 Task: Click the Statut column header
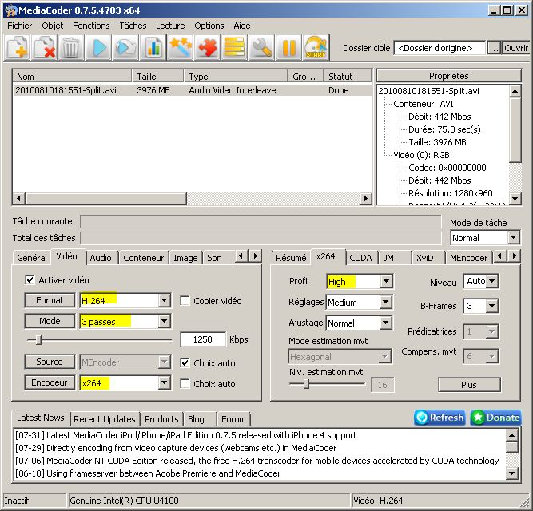348,77
